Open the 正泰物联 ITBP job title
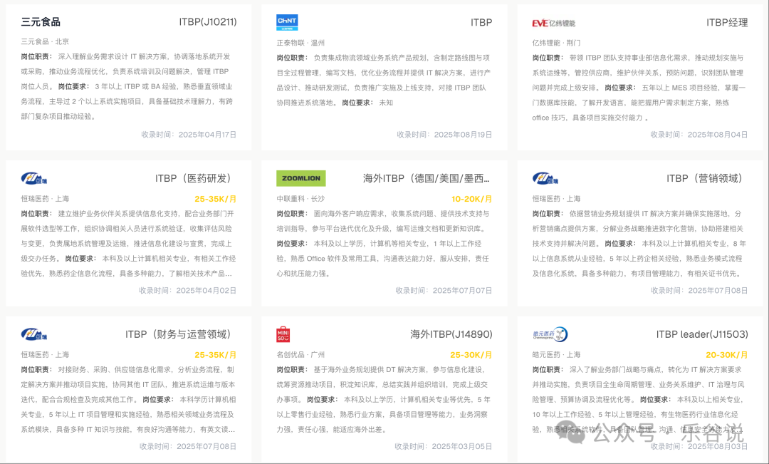 481,23
